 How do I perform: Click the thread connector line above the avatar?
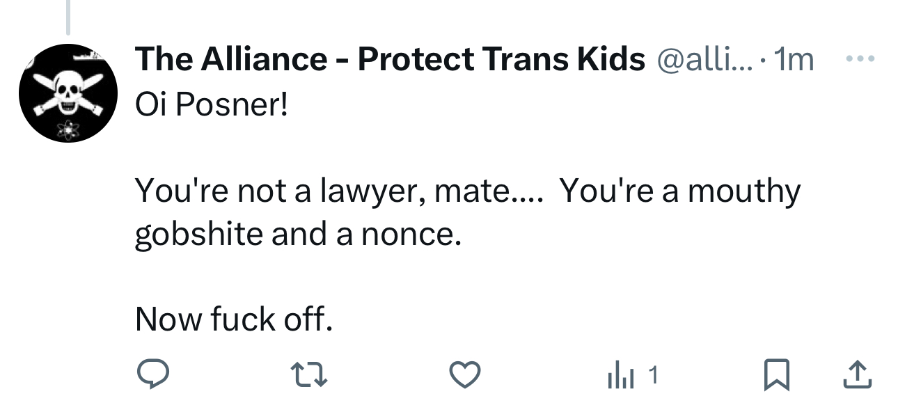pos(68,17)
